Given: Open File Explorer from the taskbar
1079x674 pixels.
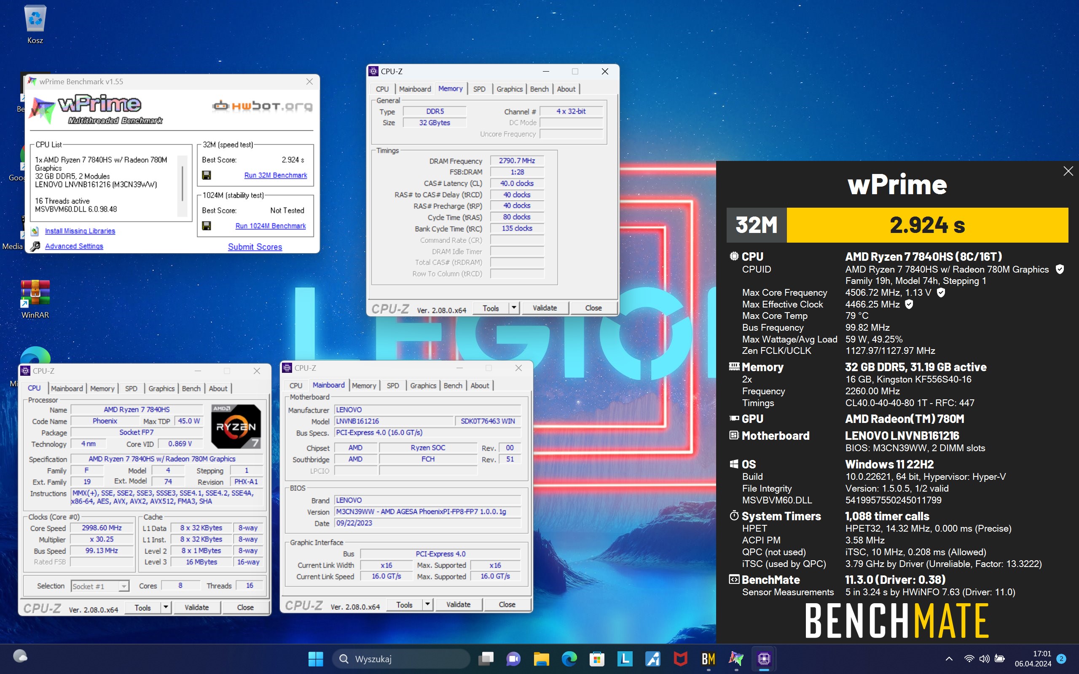Looking at the screenshot, I should [541, 659].
